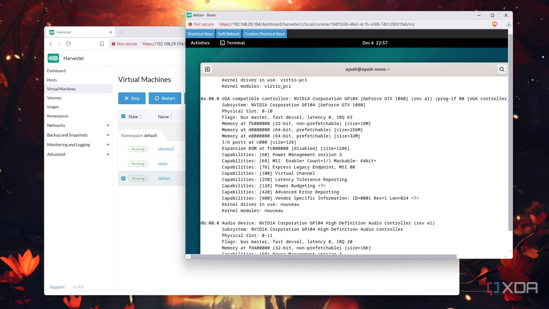Uncheck the debian VM checkbox
This screenshot has width=549, height=309.
tap(123, 178)
